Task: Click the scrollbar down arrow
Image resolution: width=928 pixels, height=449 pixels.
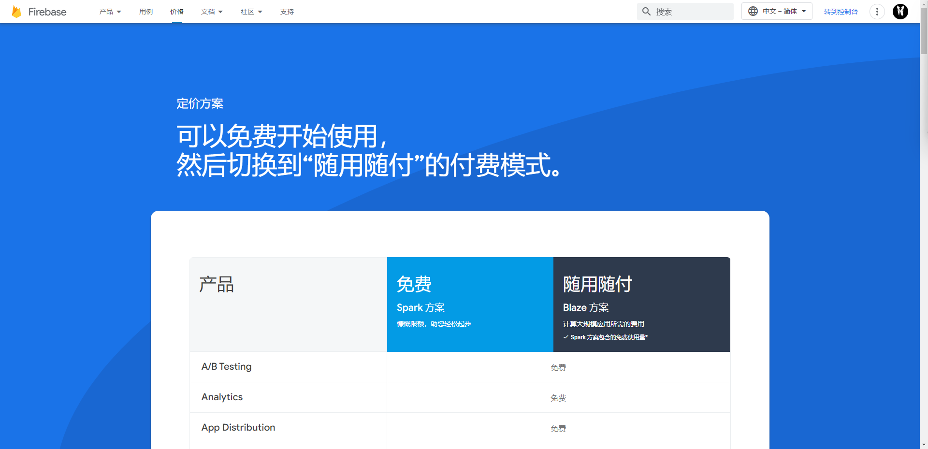Action: tap(924, 445)
